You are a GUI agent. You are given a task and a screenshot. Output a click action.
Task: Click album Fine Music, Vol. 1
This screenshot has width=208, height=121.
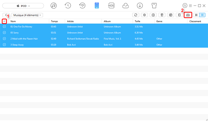tap(112, 39)
